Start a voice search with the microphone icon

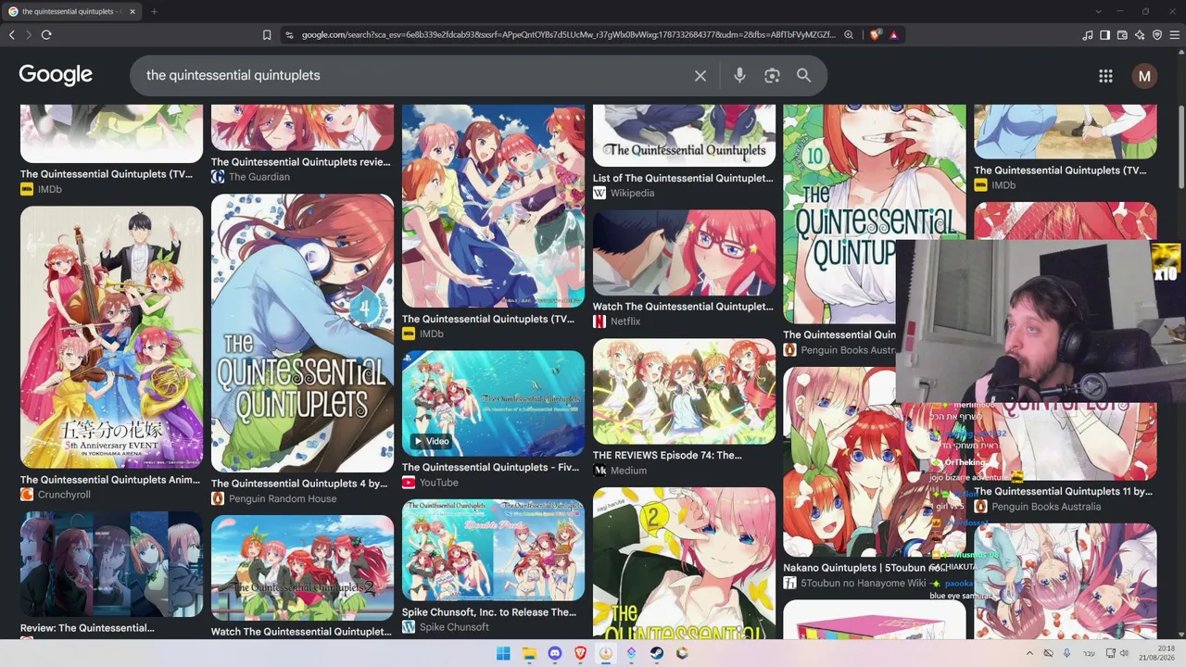click(739, 76)
